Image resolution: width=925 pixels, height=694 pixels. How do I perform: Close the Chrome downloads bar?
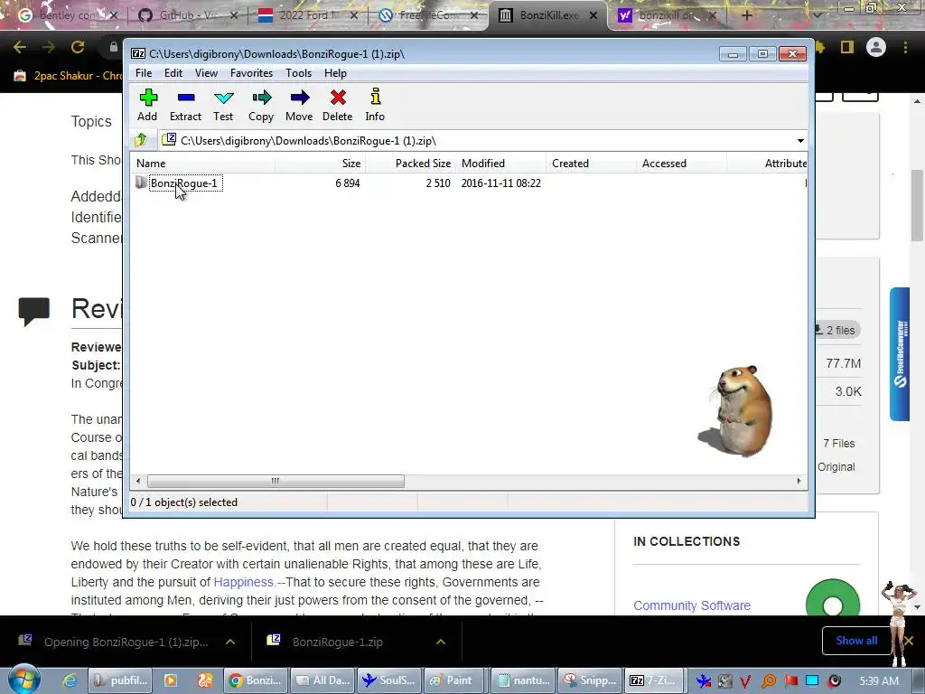[x=909, y=641]
